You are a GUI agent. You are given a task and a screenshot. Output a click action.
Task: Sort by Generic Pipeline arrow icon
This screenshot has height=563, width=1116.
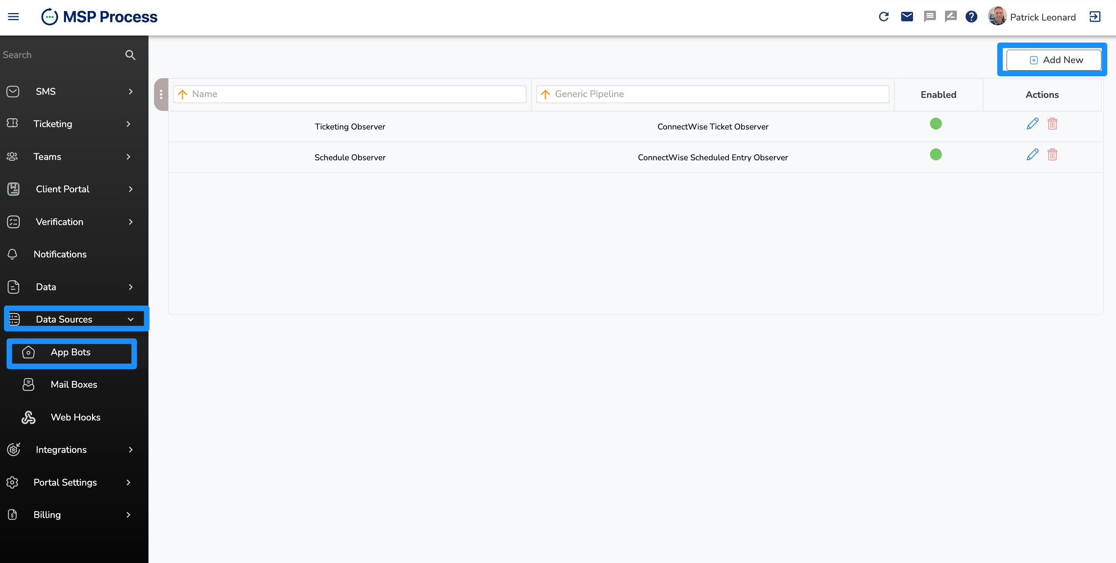pos(545,94)
